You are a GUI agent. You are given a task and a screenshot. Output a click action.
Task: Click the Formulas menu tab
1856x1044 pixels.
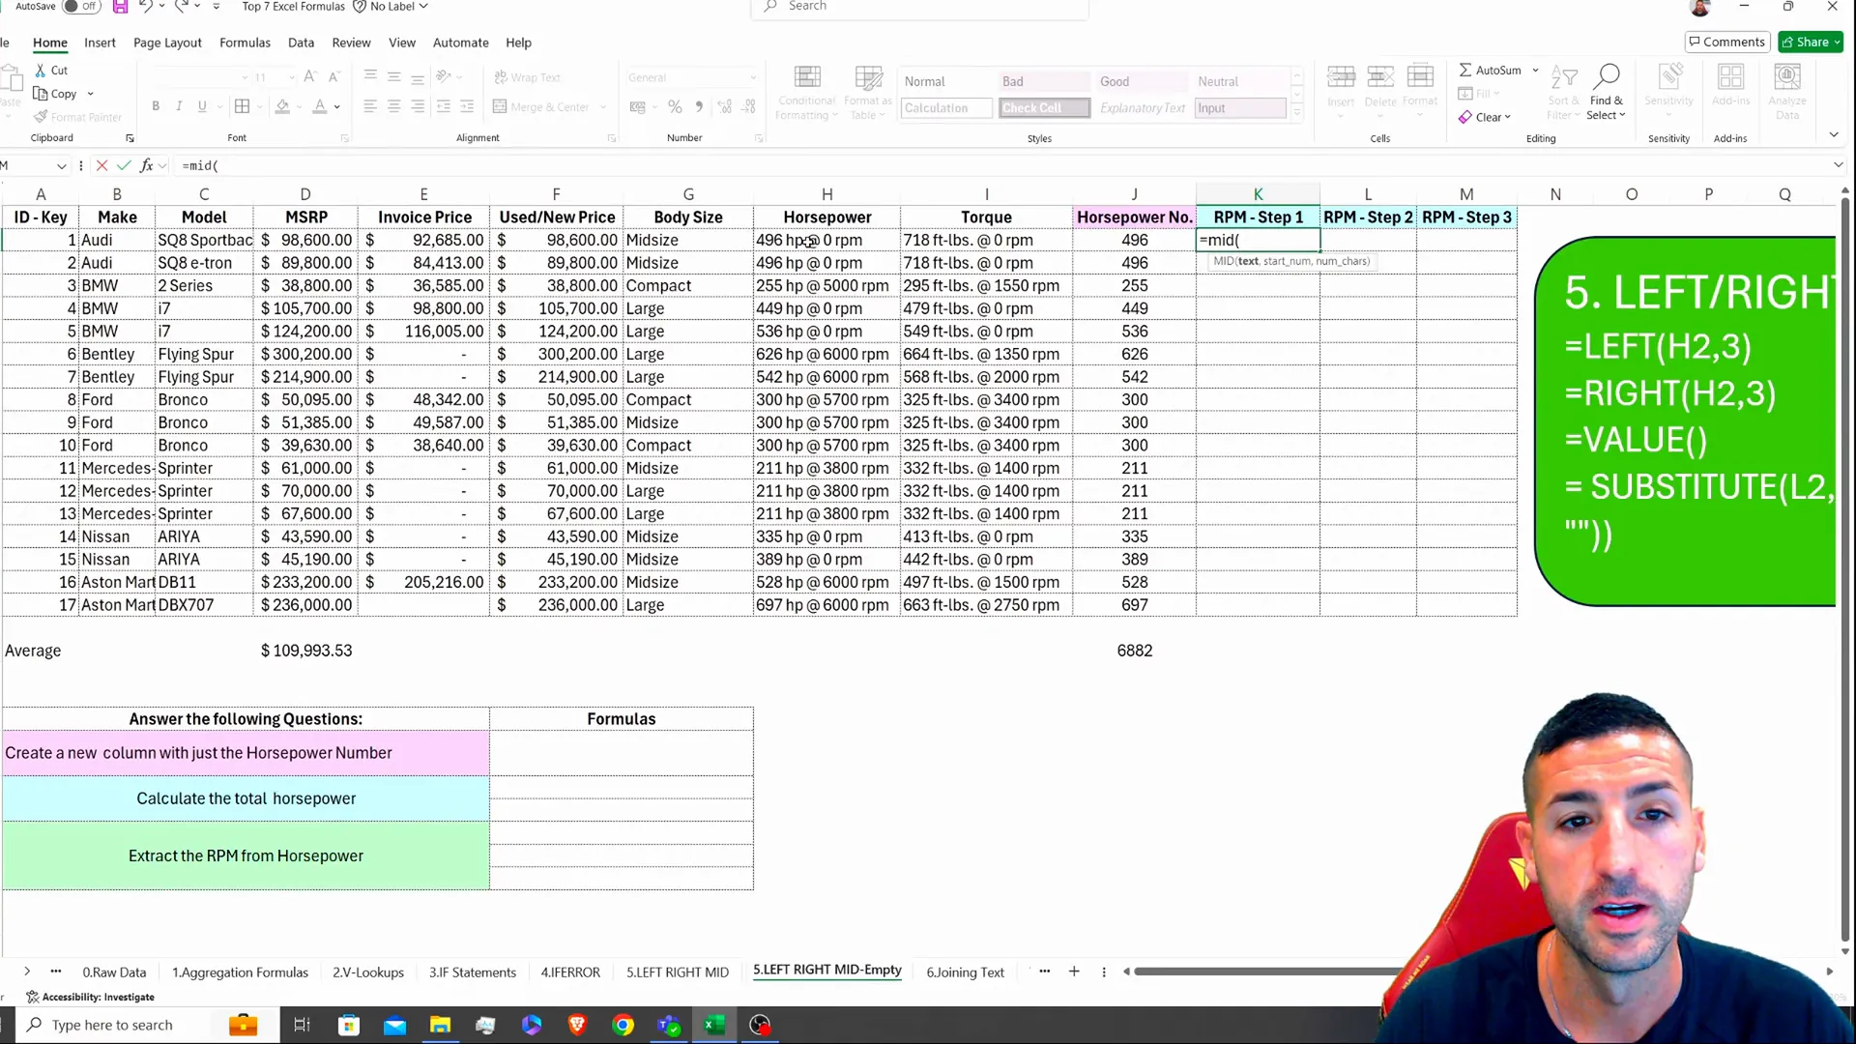(x=245, y=43)
